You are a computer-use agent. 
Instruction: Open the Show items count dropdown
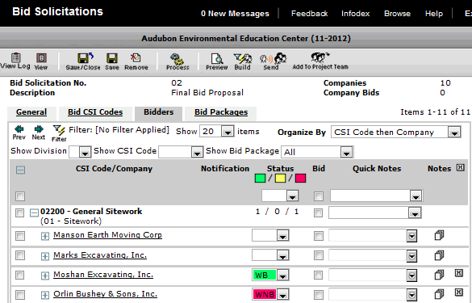(x=228, y=132)
